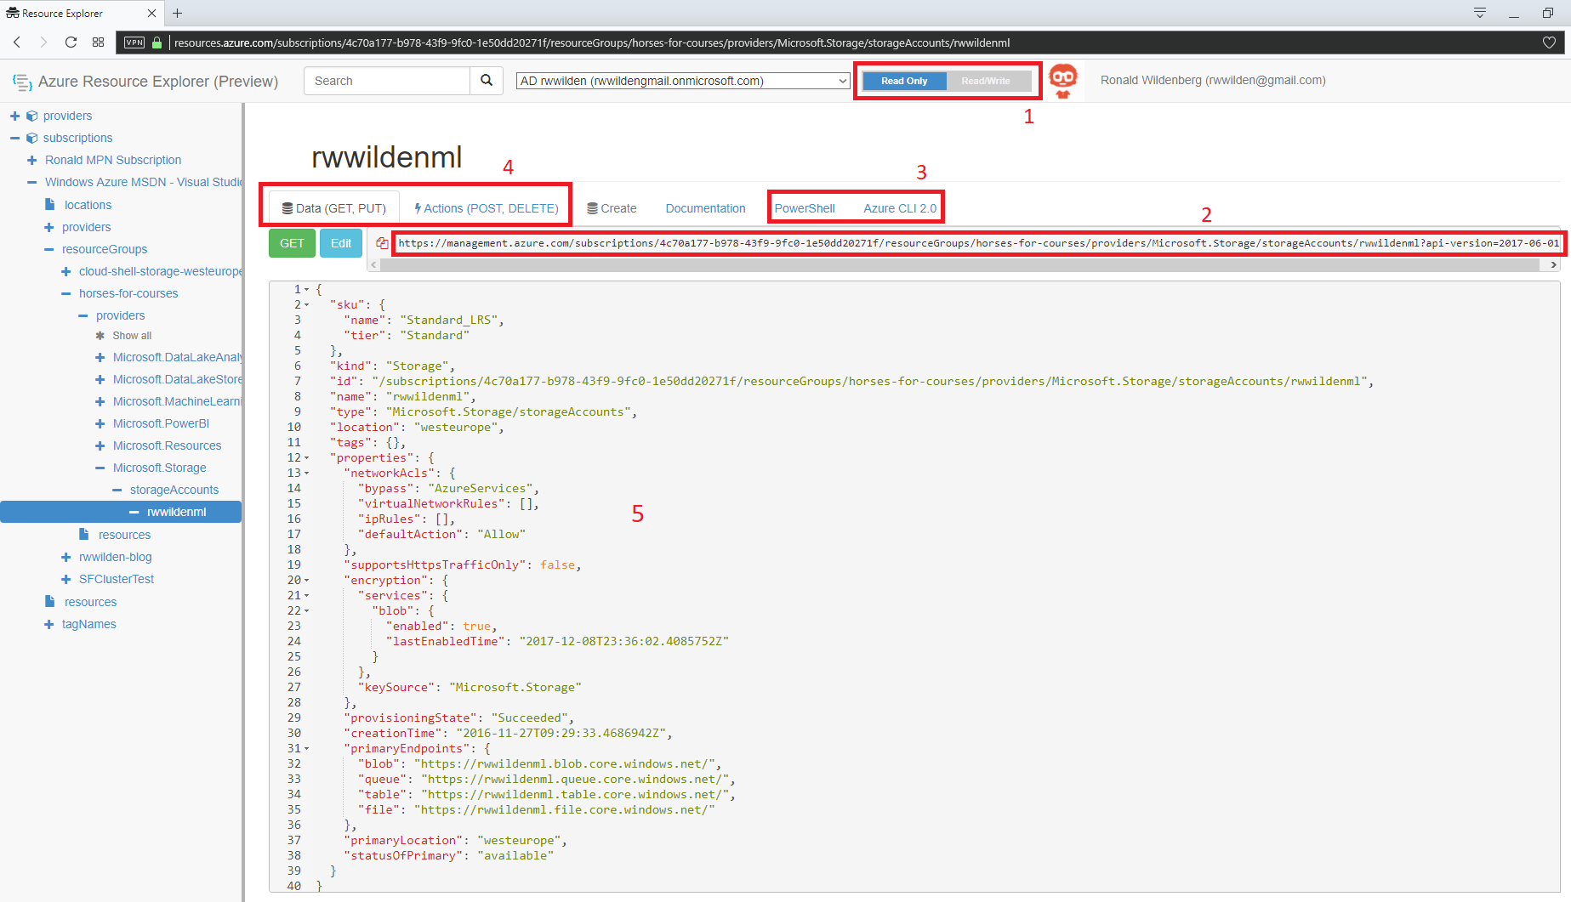
Task: Collapse the resourceGroups node
Action: pyautogui.click(x=48, y=249)
